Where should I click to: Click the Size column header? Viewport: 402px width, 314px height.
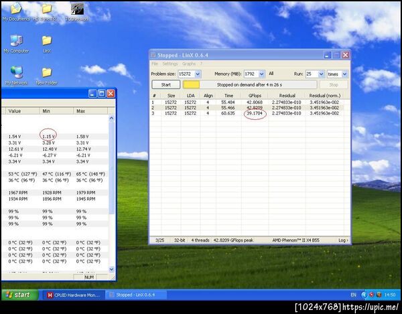[171, 96]
